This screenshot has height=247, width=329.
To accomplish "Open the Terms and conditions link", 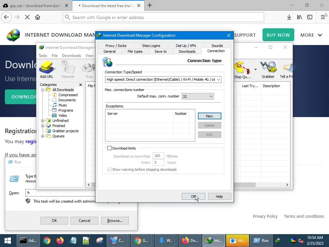I will click(x=304, y=216).
